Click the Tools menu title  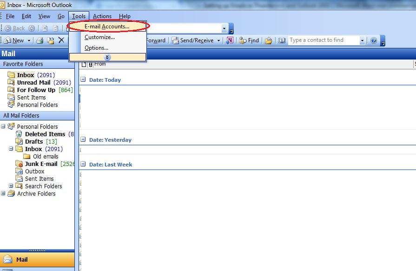79,16
